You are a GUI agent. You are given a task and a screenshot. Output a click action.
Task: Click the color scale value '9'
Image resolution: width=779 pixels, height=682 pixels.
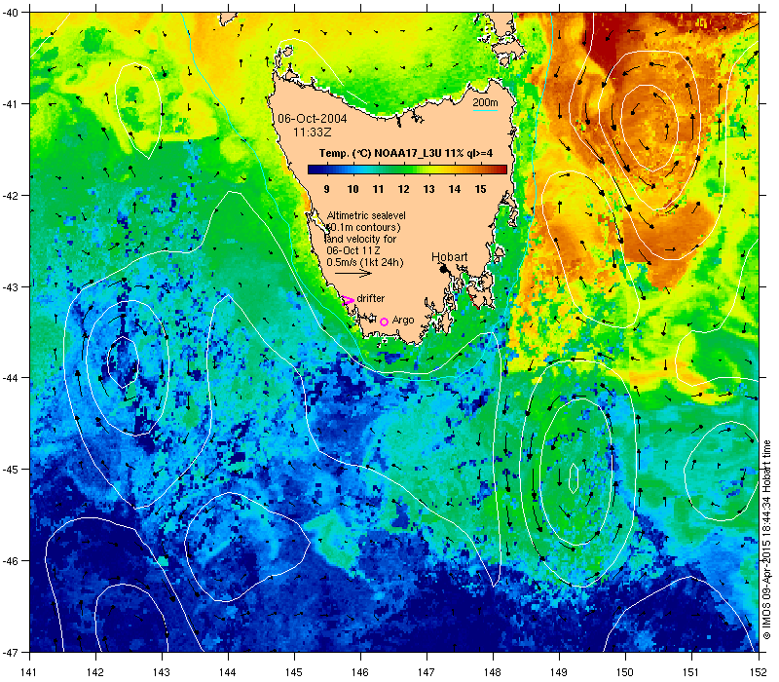[x=326, y=189]
